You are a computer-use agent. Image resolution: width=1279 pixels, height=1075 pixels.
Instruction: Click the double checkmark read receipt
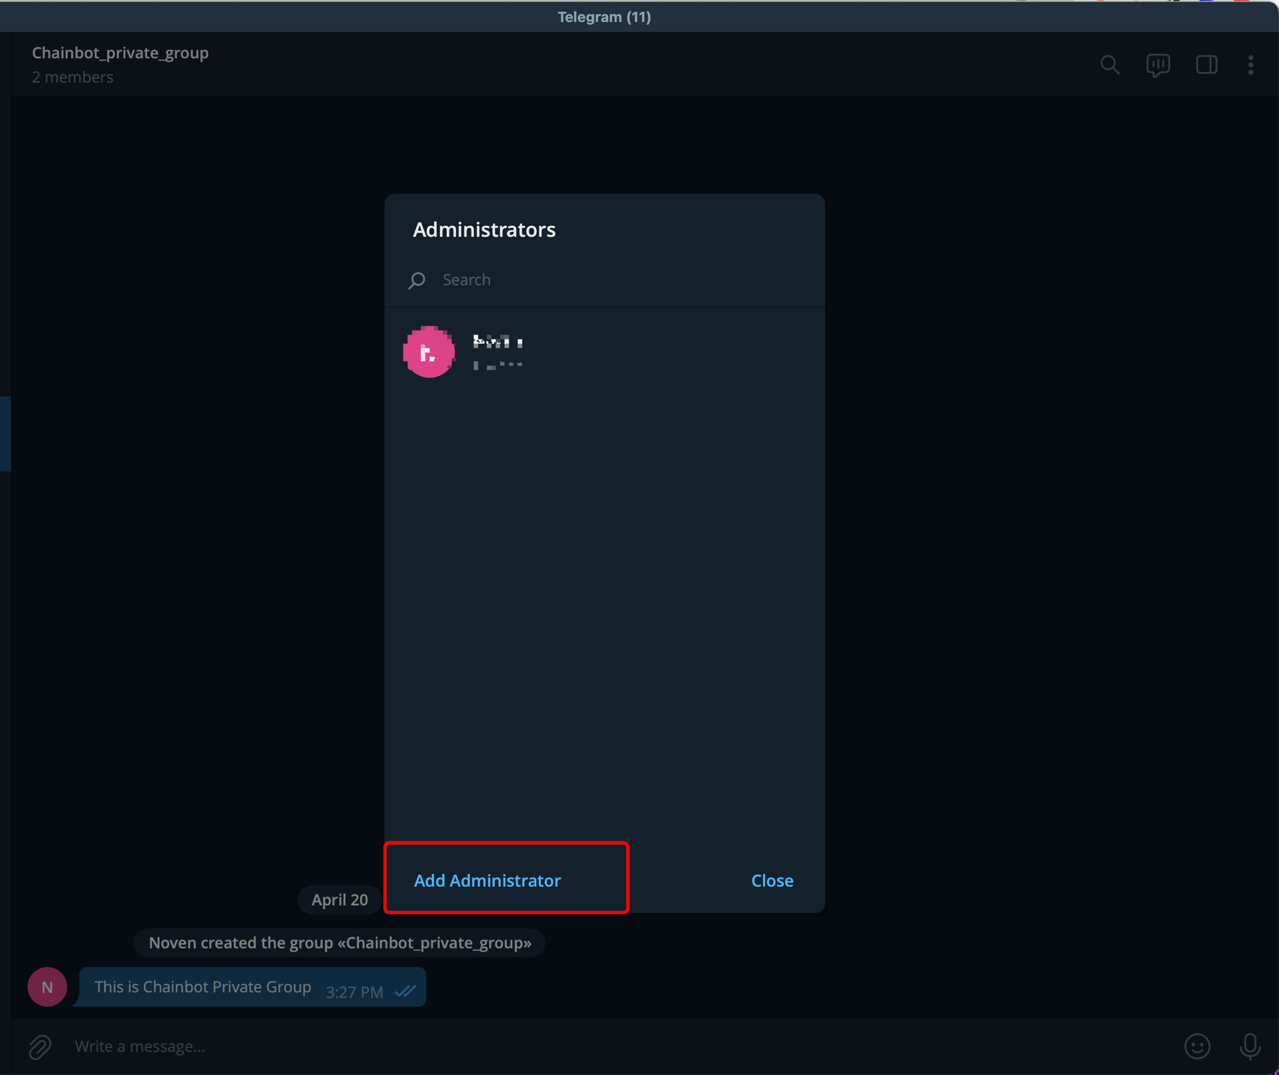tap(405, 992)
